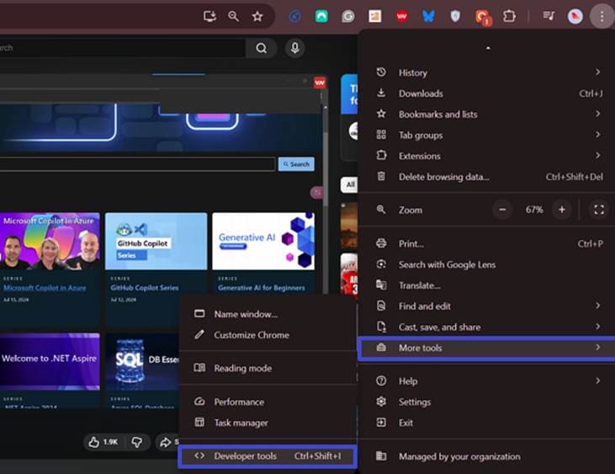Click the profile avatar in Chrome toolbar
615x474 pixels.
tap(575, 17)
